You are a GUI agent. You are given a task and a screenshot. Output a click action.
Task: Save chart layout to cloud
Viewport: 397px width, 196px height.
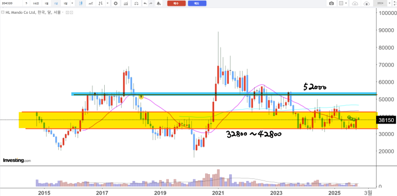click(x=367, y=4)
